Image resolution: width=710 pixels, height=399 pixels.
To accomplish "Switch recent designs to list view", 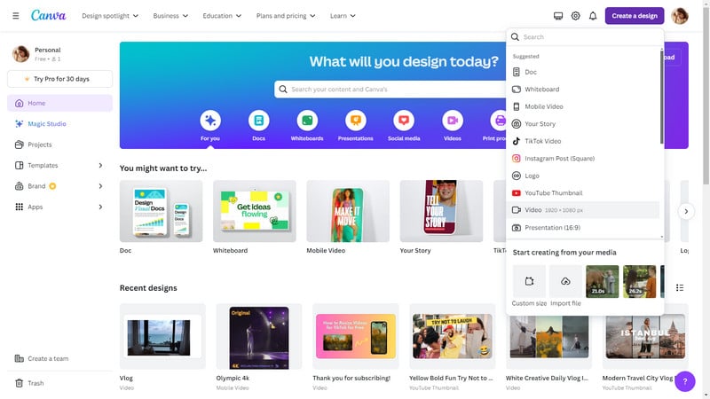I will [x=680, y=287].
